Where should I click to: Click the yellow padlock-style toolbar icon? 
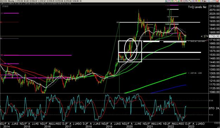199,1
